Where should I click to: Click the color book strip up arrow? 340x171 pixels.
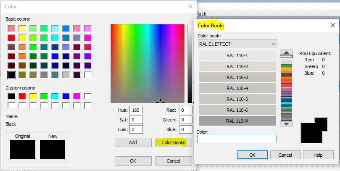click(x=287, y=52)
